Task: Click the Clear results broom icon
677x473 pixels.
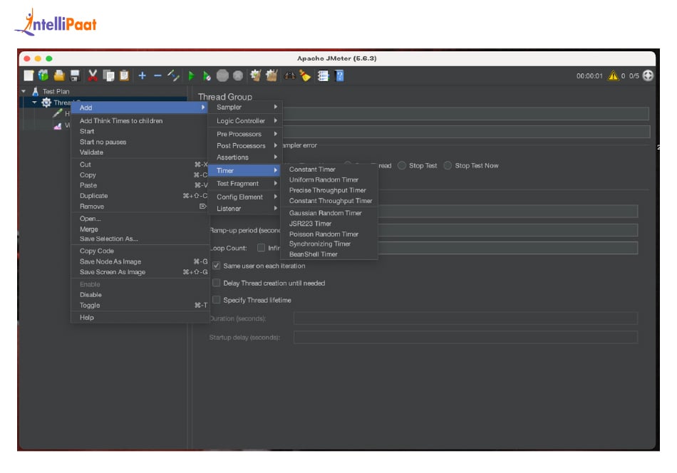Action: [256, 76]
